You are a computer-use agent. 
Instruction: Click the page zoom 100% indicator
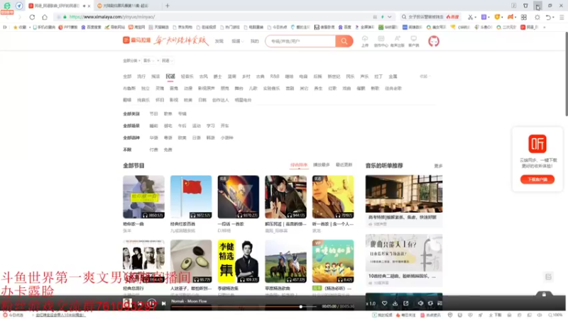(555, 315)
